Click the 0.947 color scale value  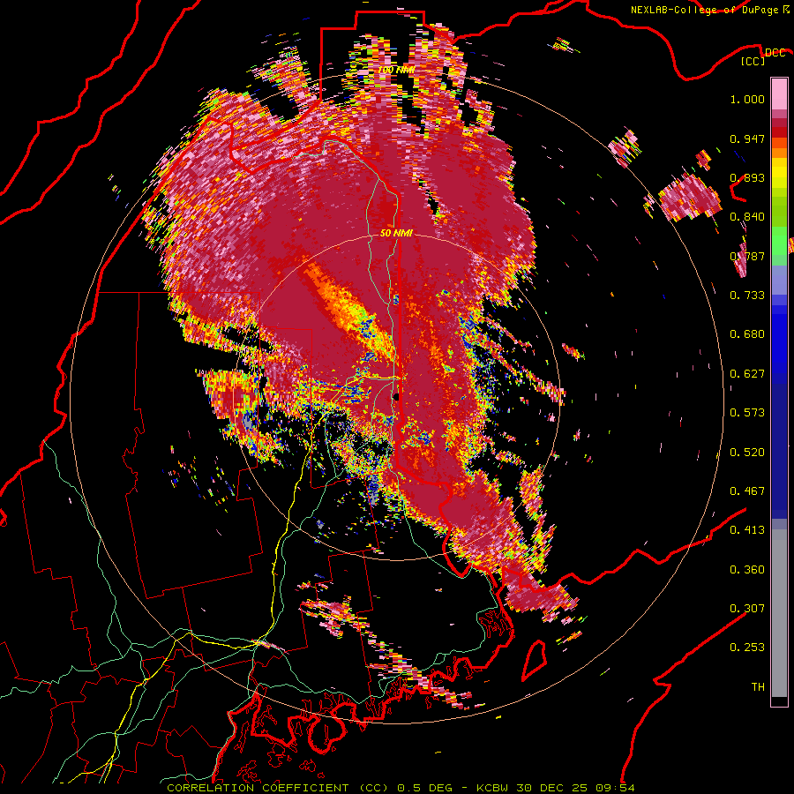point(747,139)
